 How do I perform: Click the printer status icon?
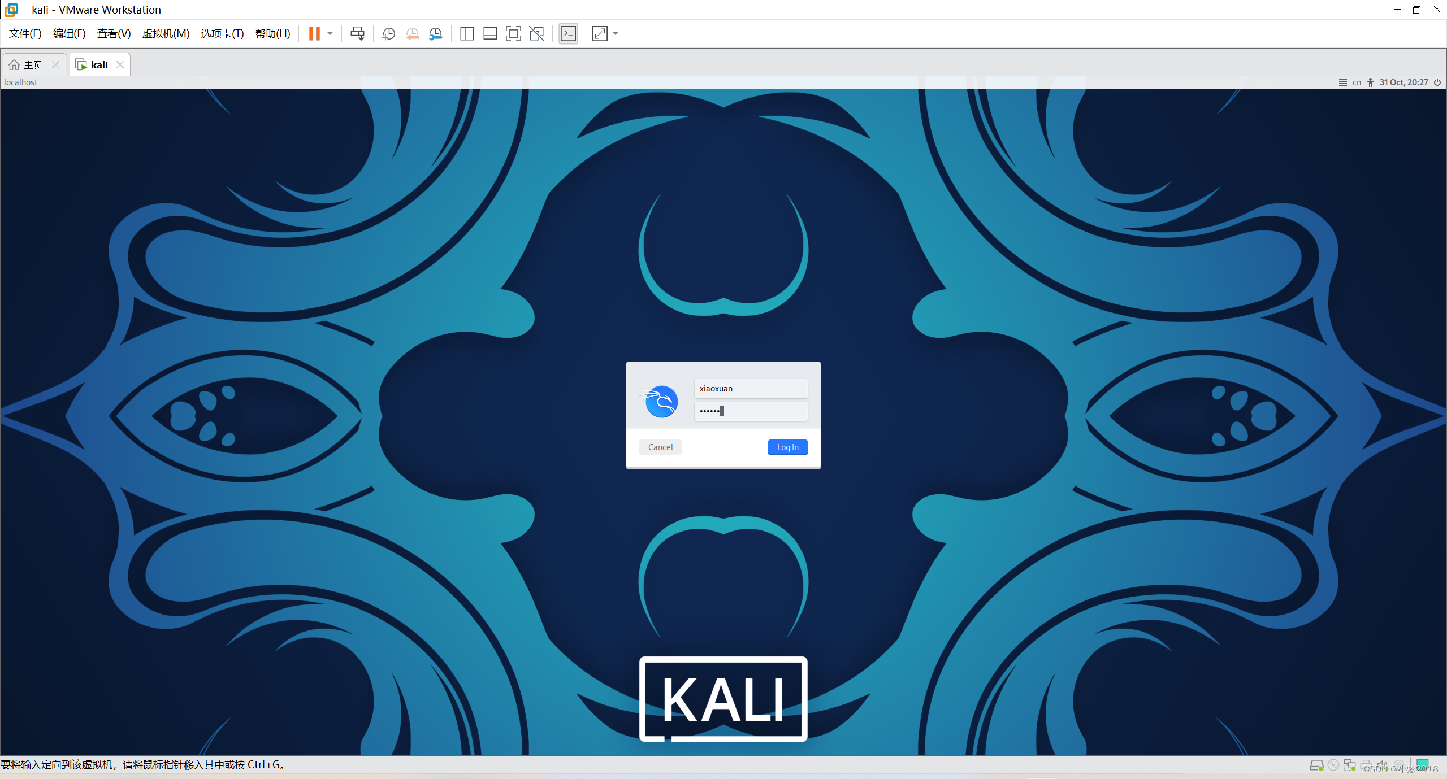[x=1366, y=765]
